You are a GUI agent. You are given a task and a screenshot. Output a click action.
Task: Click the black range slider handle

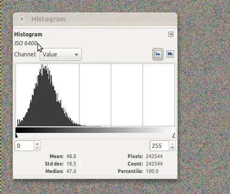(16, 135)
